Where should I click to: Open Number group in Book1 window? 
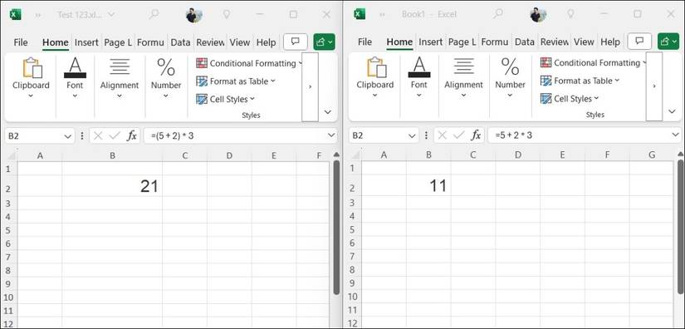[511, 78]
